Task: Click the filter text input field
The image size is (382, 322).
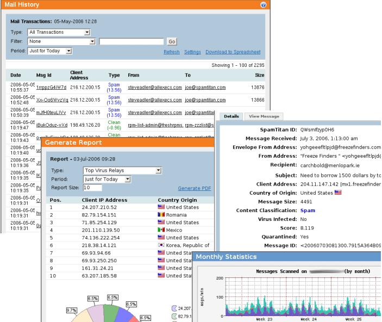Action: click(131, 41)
